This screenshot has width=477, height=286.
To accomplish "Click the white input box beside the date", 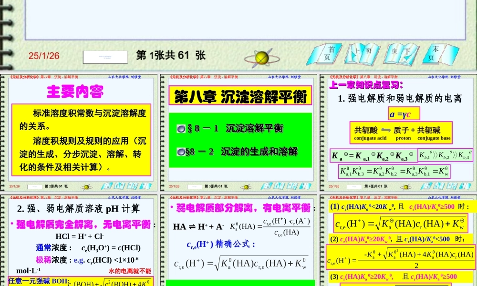I will pyautogui.click(x=105, y=56).
